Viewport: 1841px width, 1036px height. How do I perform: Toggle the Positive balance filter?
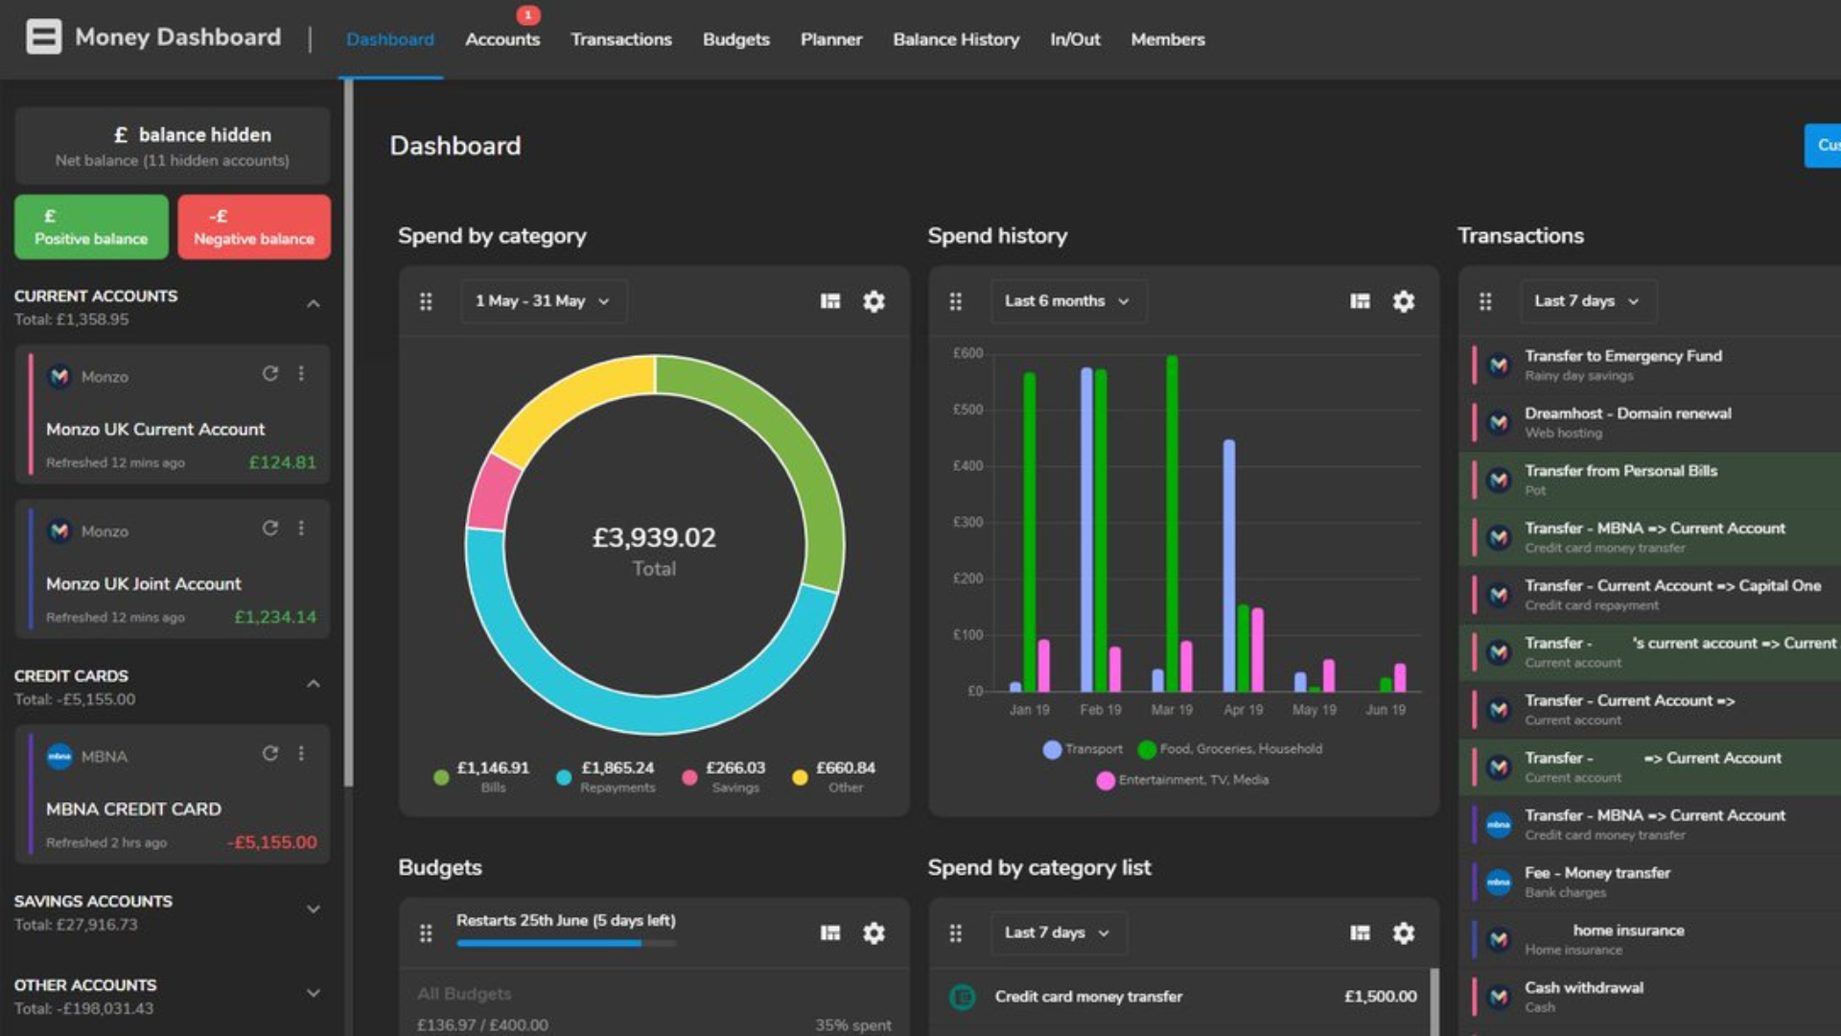click(91, 226)
